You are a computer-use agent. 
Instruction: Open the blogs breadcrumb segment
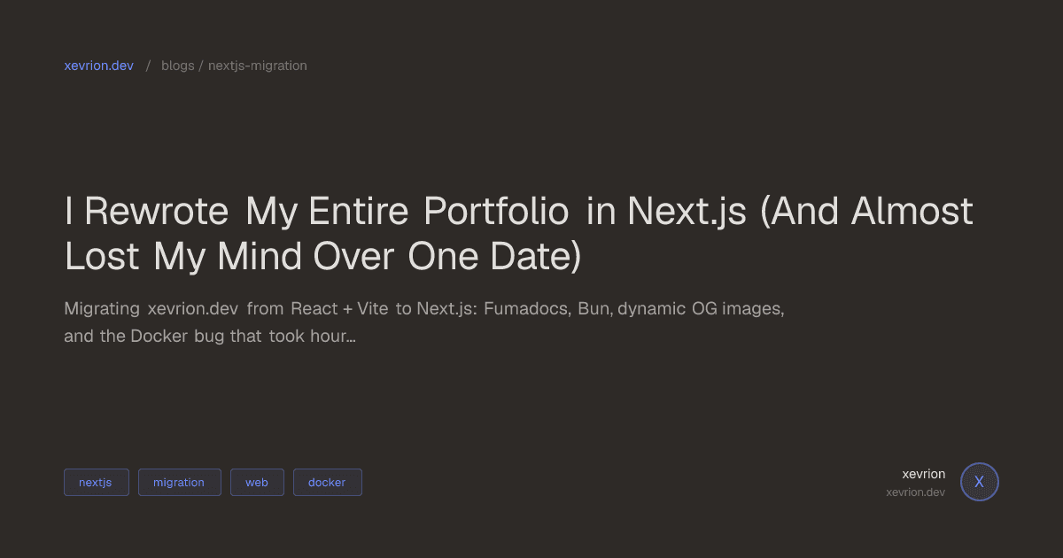tap(178, 66)
